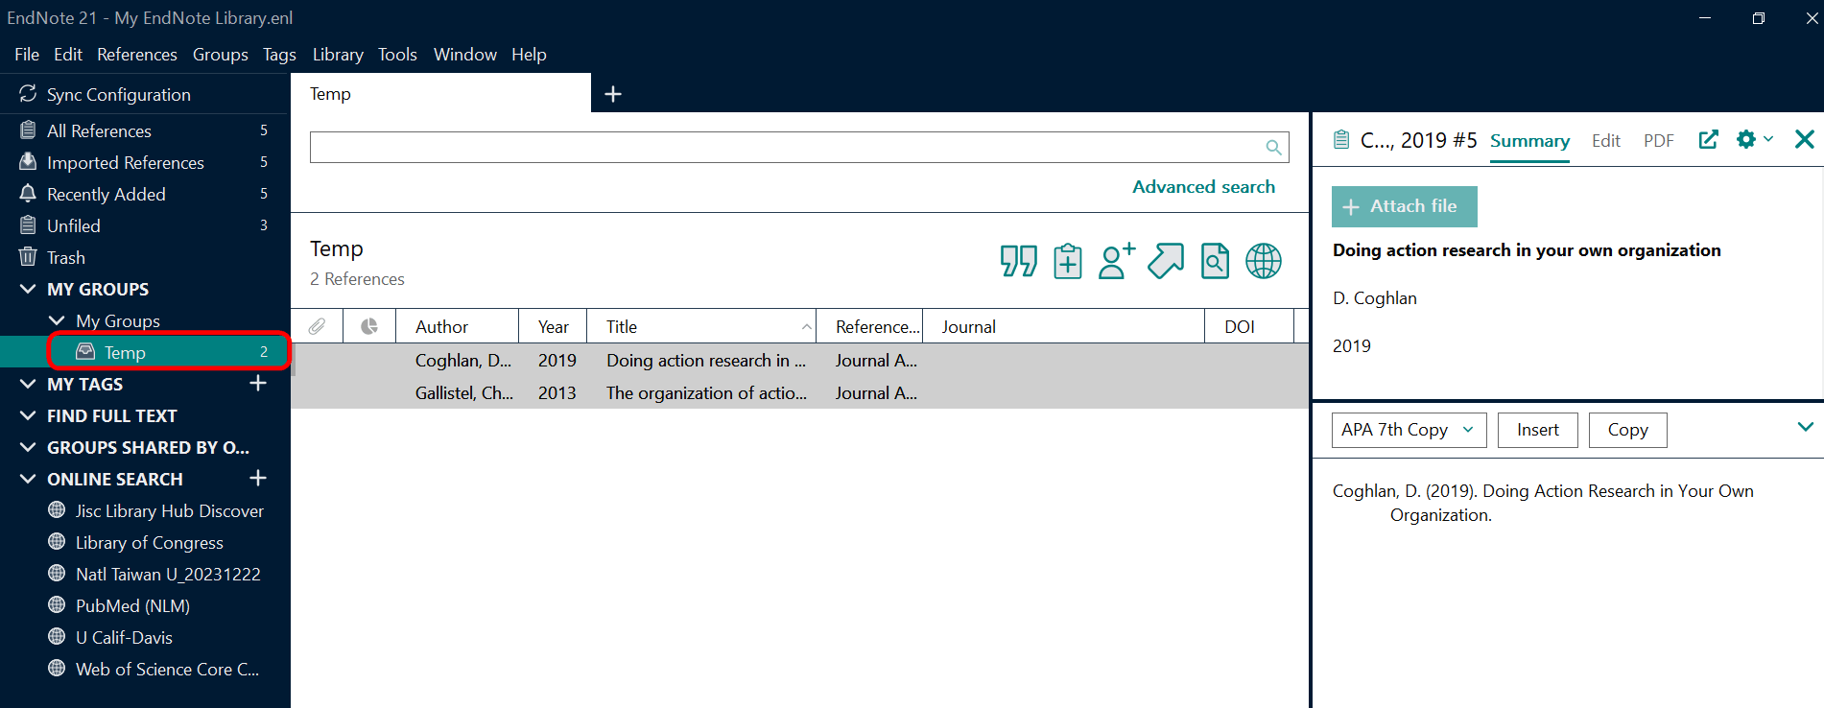The width and height of the screenshot is (1824, 708).
Task: Collapse GROUPS SHARED BY O... section
Action: click(28, 447)
